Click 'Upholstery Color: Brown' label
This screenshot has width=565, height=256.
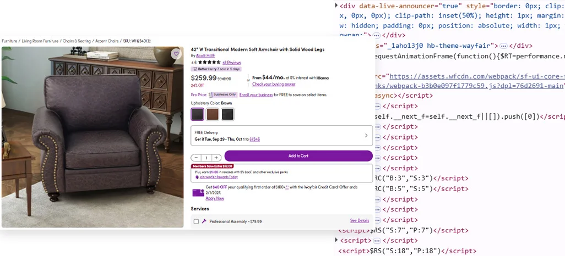click(x=211, y=103)
